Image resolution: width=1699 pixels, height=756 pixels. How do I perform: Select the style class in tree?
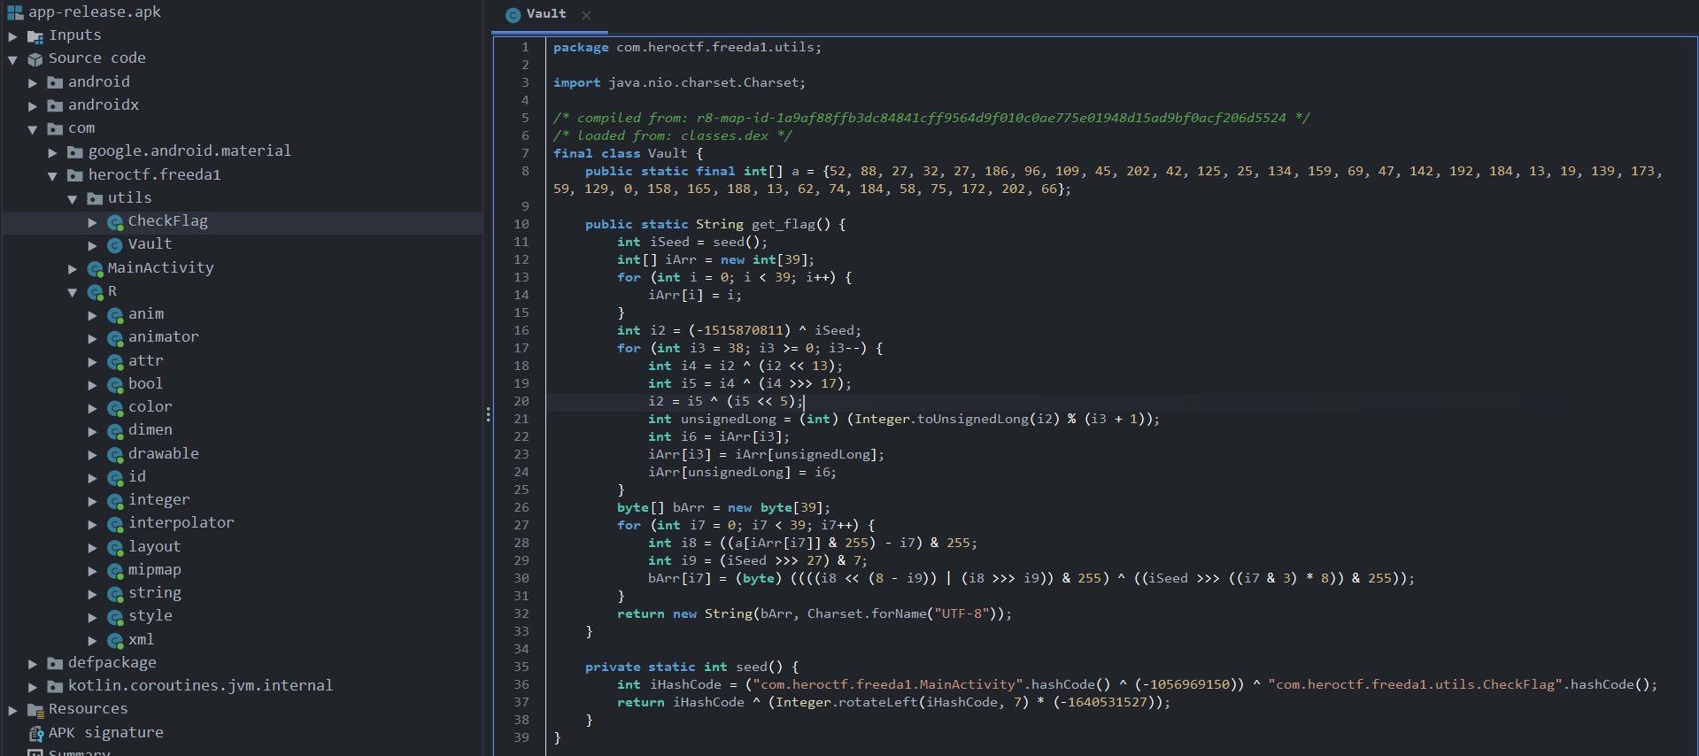150,616
